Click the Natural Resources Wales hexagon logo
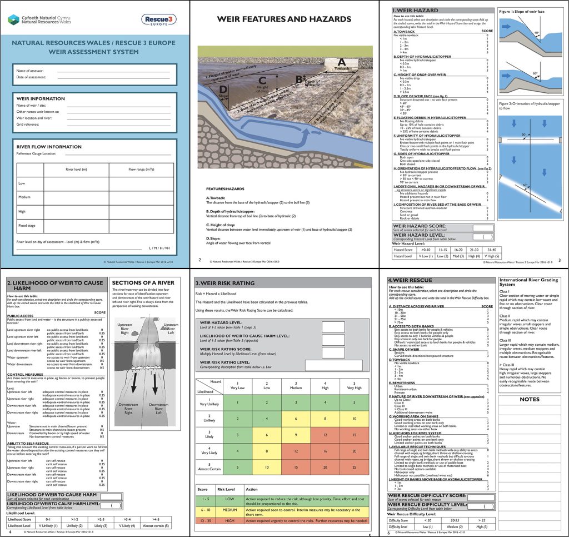The height and width of the screenshot is (537, 569). click(13, 19)
